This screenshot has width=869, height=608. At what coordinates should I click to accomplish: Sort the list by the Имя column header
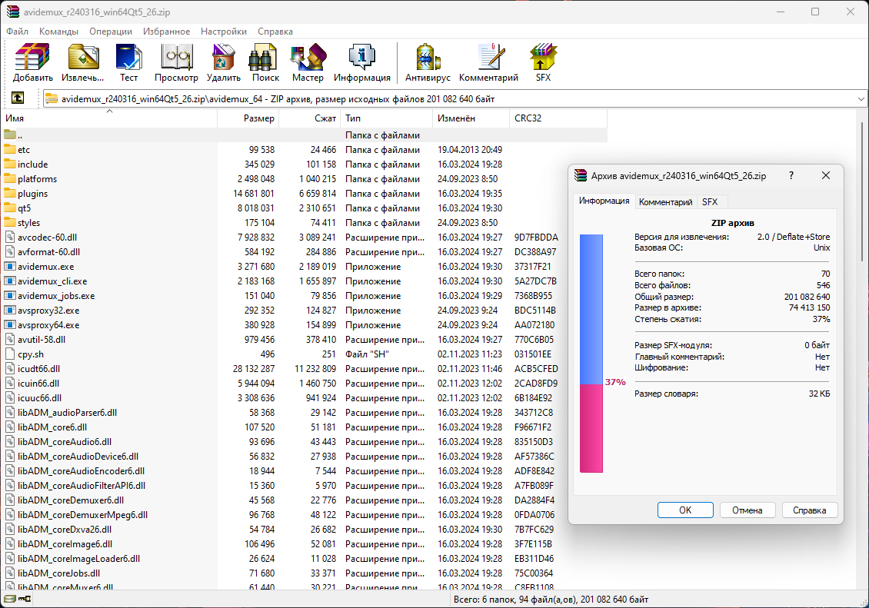tap(108, 118)
